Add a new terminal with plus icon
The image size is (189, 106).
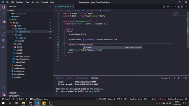170,78
